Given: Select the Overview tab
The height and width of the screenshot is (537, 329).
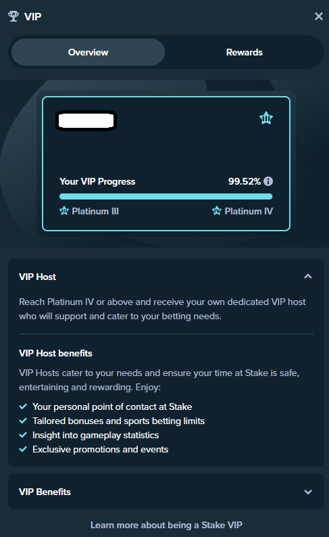Looking at the screenshot, I should [x=88, y=52].
